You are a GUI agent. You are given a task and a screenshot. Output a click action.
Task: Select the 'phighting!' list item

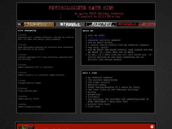(94, 94)
